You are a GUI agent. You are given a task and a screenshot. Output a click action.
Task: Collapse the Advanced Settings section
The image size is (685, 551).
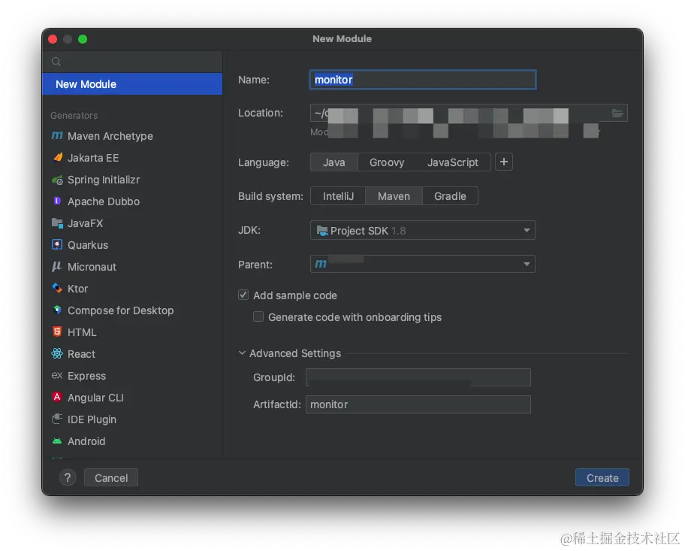[x=242, y=353]
